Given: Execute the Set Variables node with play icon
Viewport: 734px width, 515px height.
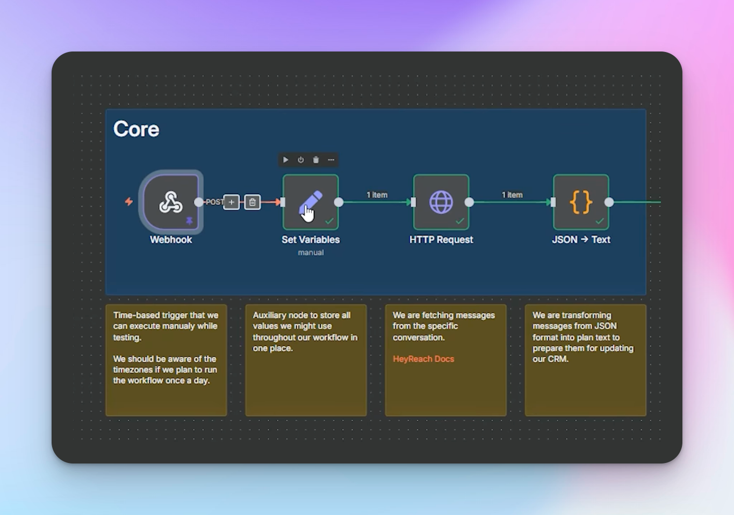Looking at the screenshot, I should click(286, 160).
